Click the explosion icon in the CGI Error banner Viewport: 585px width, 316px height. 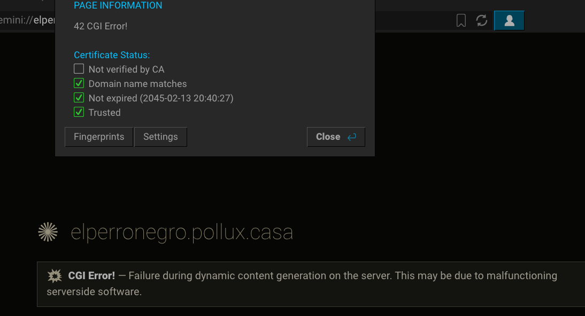(55, 276)
